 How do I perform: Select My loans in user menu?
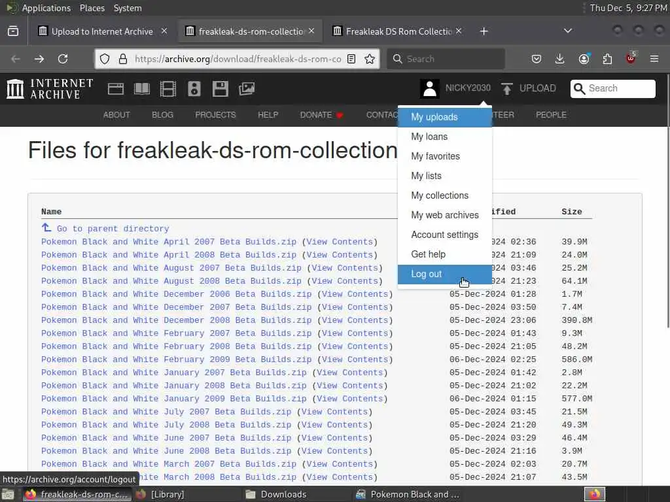tap(445, 137)
